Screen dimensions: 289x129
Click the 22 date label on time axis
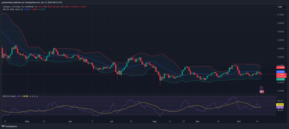(183, 121)
